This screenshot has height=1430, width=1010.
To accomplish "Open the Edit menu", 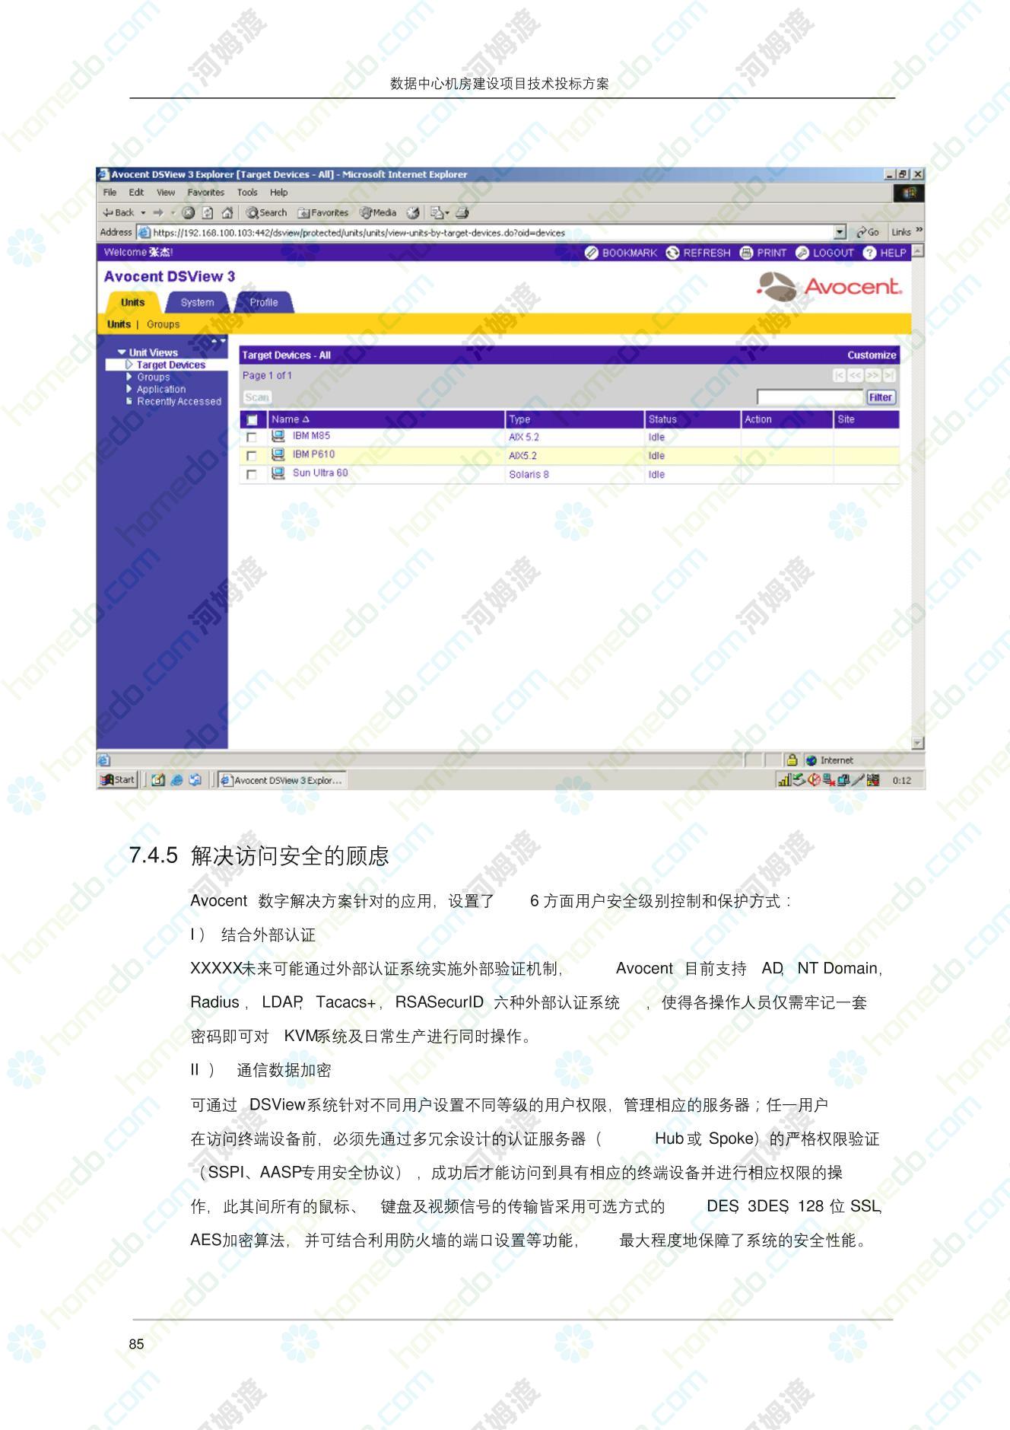I will coord(136,193).
